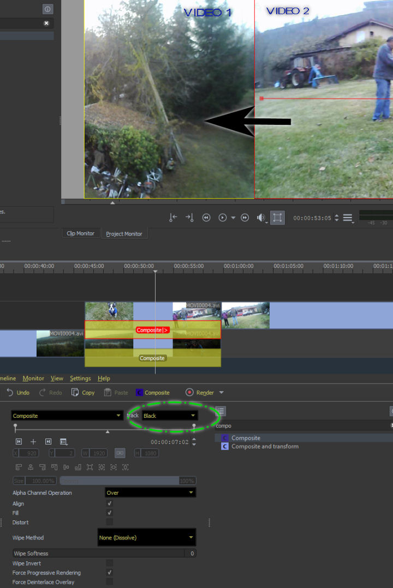Click the Size 100.00% field
Image resolution: width=393 pixels, height=588 pixels.
[x=34, y=481]
